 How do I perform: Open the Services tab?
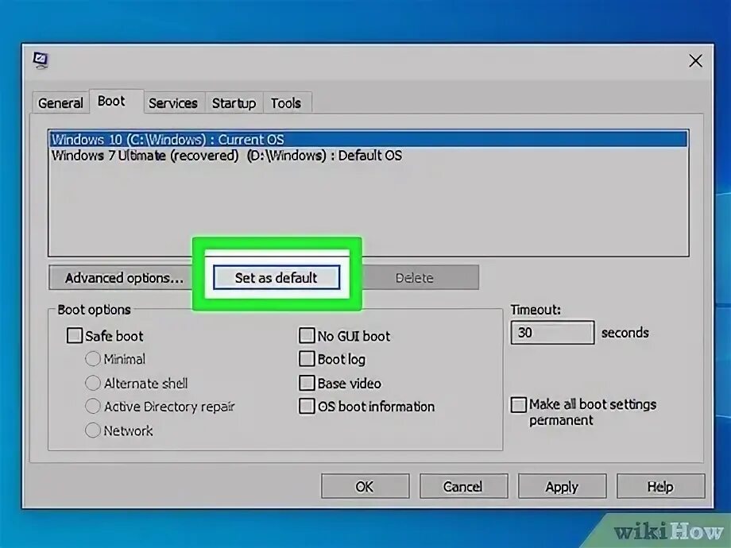pyautogui.click(x=173, y=102)
